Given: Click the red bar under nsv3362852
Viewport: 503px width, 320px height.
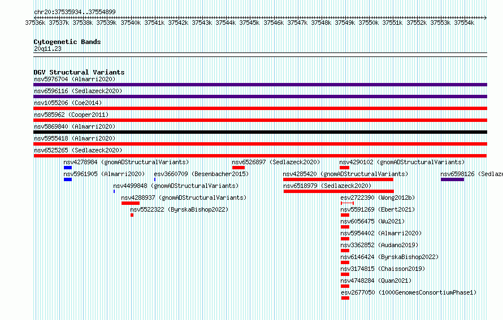Looking at the screenshot, I should pos(345,251).
